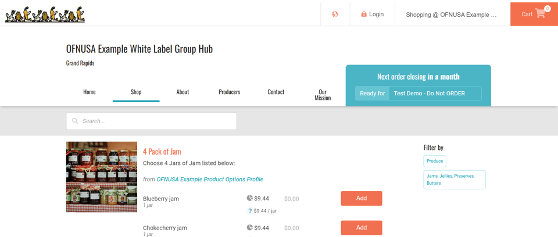Switch to the About tab
Screen dimensions: 558x237
[x=183, y=92]
